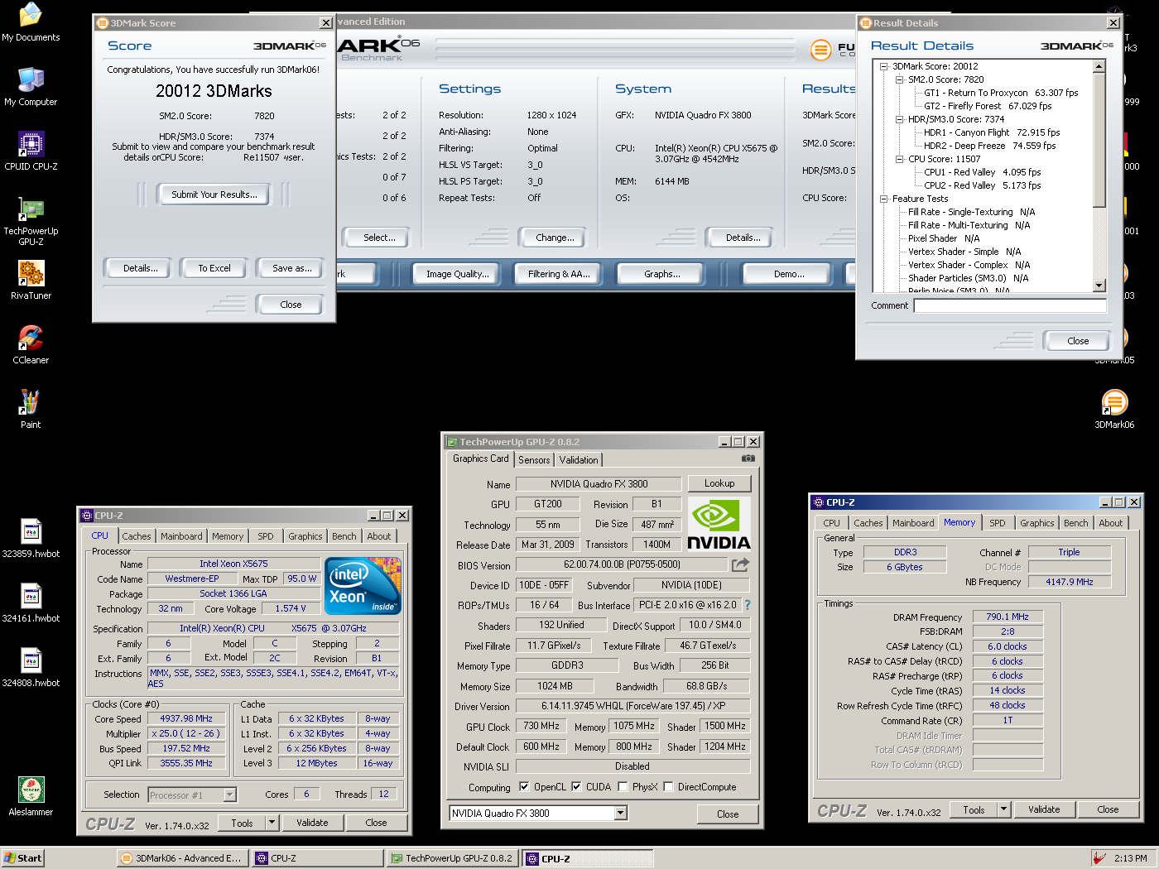
Task: Switch to Caches tab in left CPU-Z window
Action: click(137, 536)
